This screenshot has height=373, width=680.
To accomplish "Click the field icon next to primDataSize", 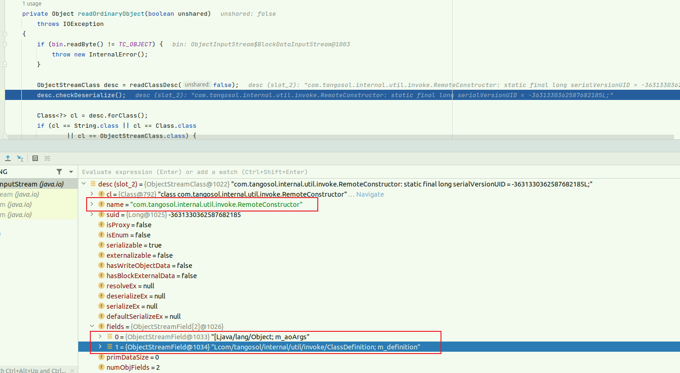I will [101, 357].
